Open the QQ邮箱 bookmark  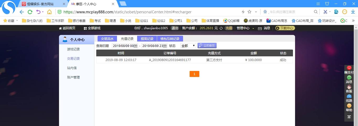coord(231,21)
